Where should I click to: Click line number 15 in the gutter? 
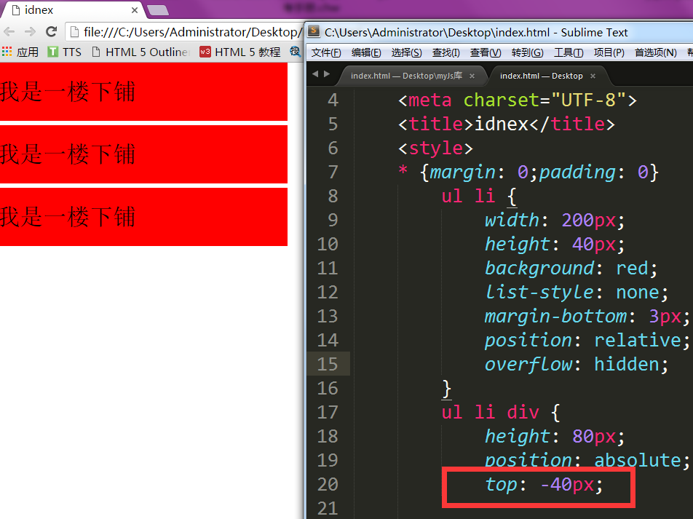[328, 364]
